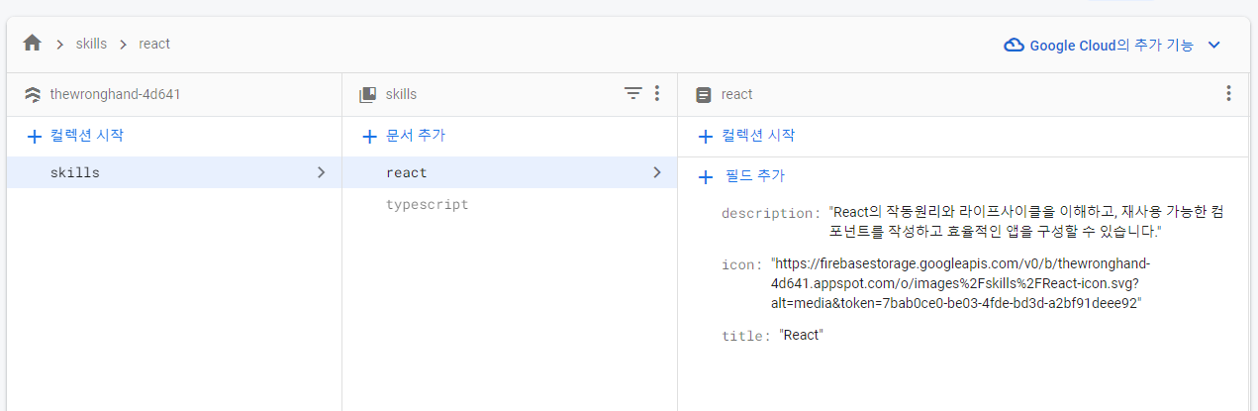1258x411 pixels.
Task: Start a subcollection under the react document
Action: click(745, 136)
